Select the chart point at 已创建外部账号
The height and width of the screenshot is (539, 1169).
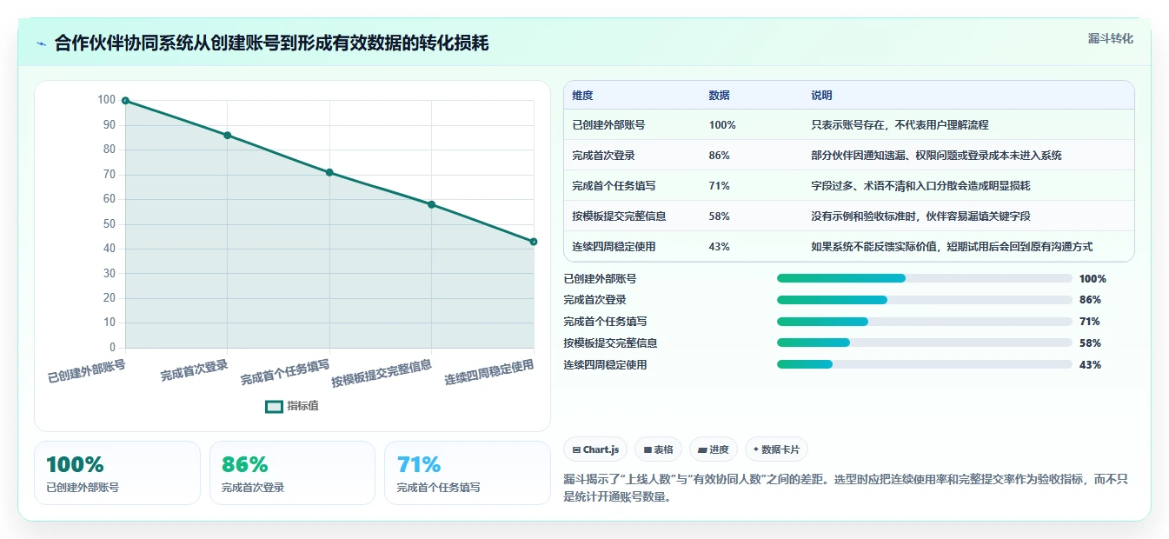point(125,101)
